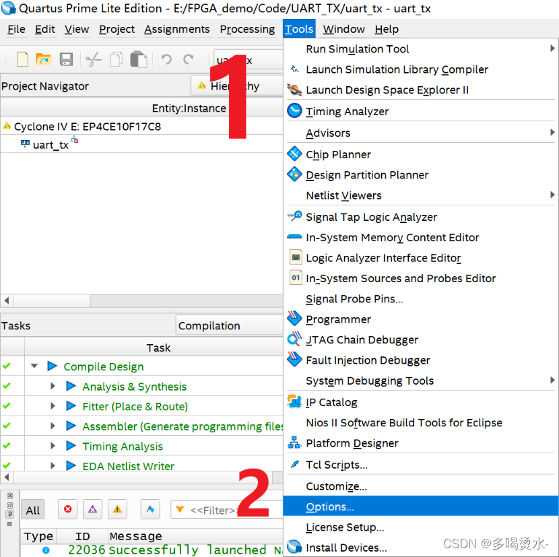Click the Paste clipboard icon
Image resolution: width=559 pixels, height=557 pixels.
click(x=138, y=59)
